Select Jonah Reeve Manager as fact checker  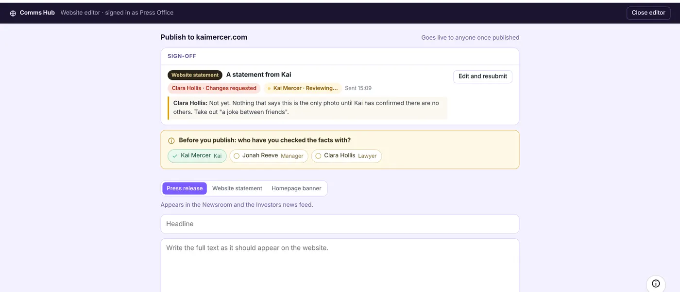(269, 156)
